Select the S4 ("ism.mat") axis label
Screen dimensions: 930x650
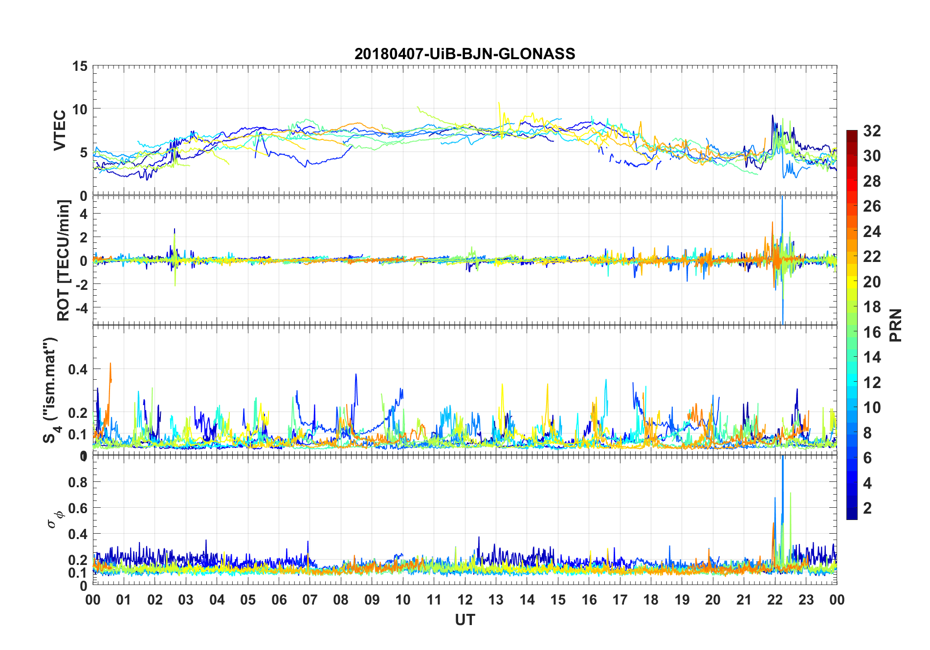coord(51,390)
